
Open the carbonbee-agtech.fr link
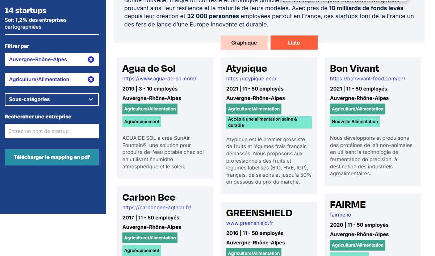pos(156,207)
